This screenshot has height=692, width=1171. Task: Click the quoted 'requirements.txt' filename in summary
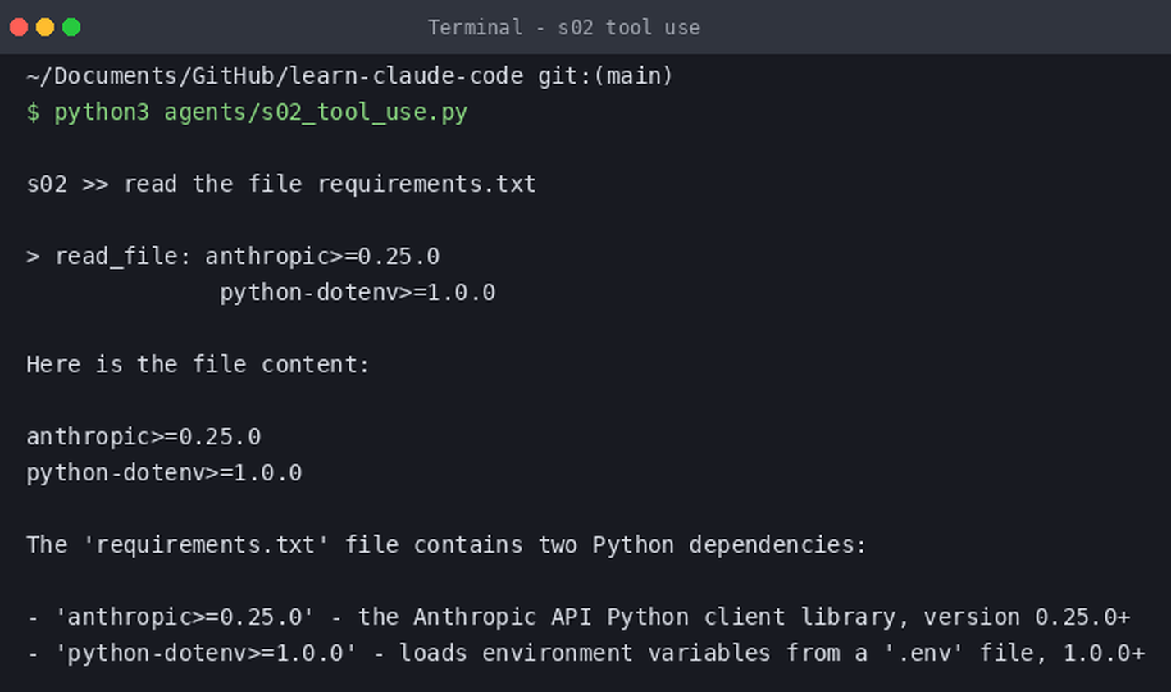205,544
